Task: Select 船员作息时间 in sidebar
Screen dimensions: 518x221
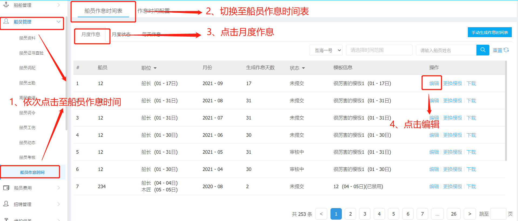Action: 32,172
